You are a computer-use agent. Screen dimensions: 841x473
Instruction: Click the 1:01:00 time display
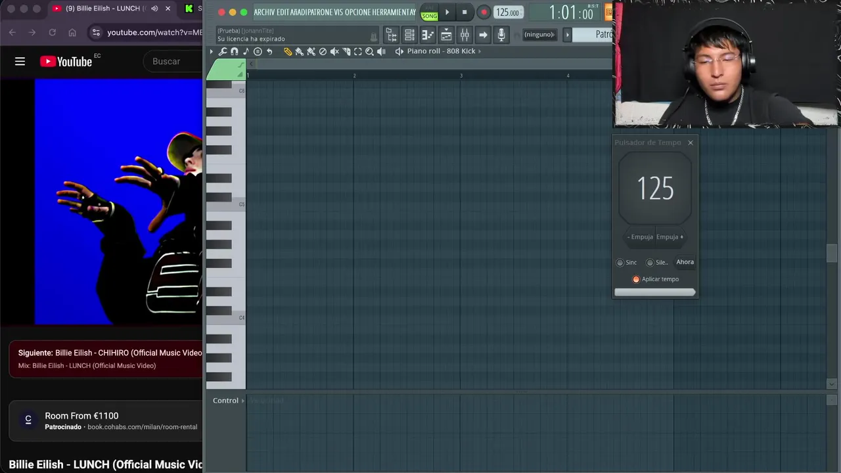coord(570,12)
